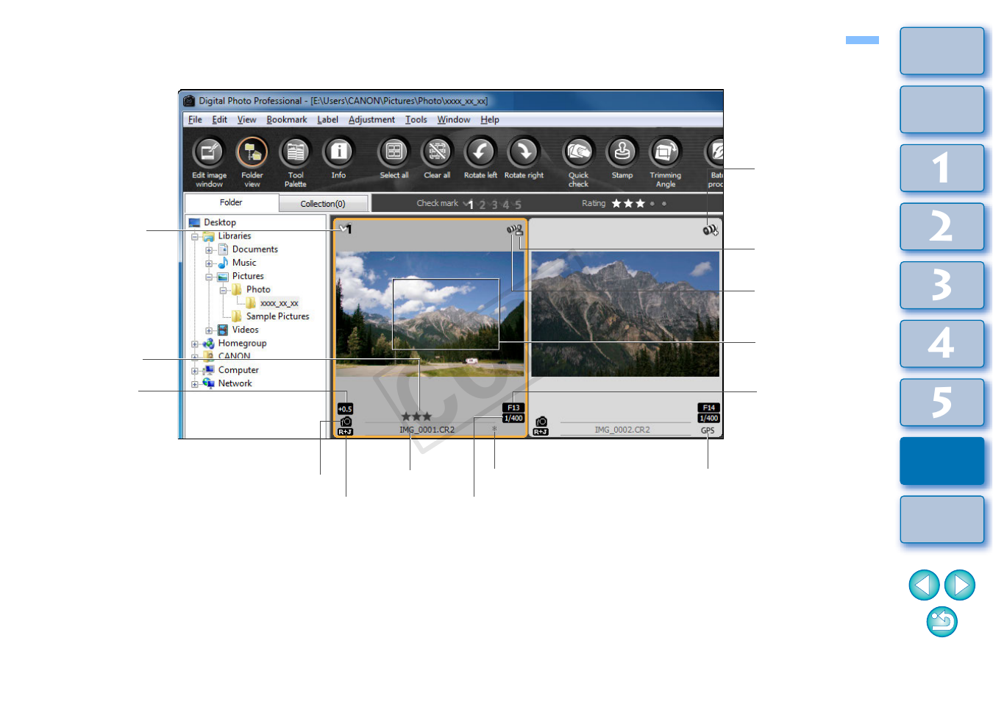993x702 pixels.
Task: Click the three-star rating on IMG_0001
Action: tap(416, 416)
